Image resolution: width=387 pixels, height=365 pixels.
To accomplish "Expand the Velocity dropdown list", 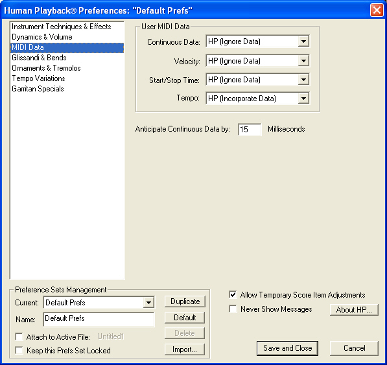I will point(257,61).
